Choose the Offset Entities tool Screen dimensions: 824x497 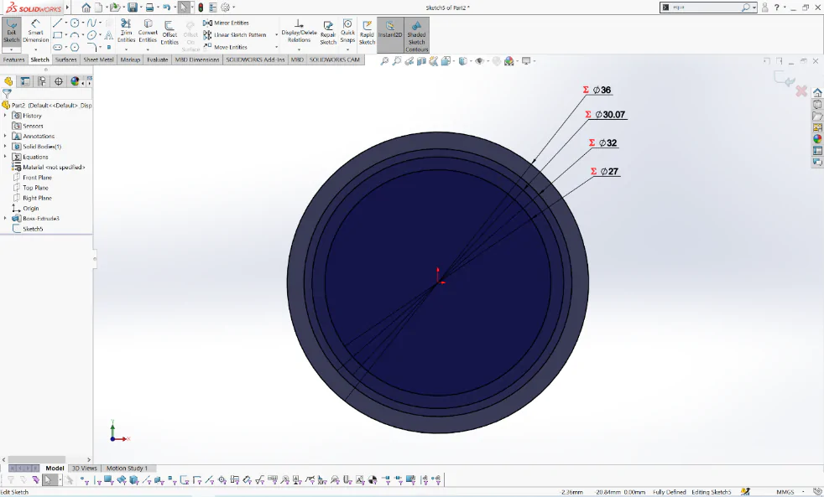pos(169,33)
